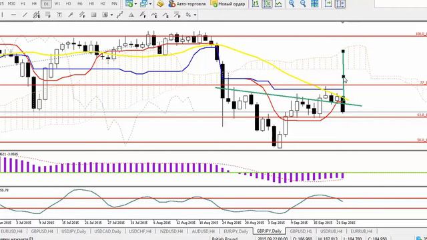This screenshot has height=240, width=427.
Task: Click the Новый ордер button
Action: [x=228, y=4]
